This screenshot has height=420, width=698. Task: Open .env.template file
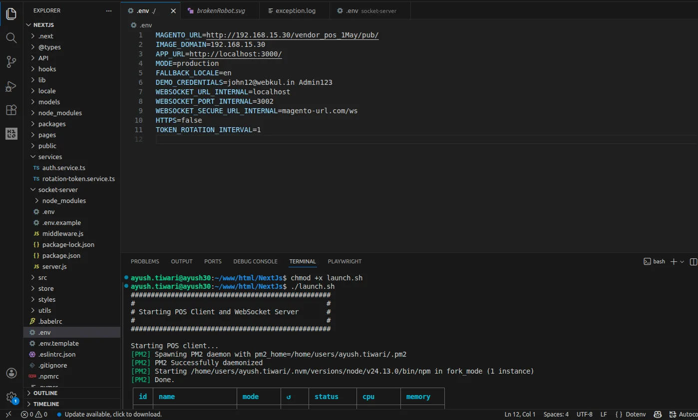72,343
